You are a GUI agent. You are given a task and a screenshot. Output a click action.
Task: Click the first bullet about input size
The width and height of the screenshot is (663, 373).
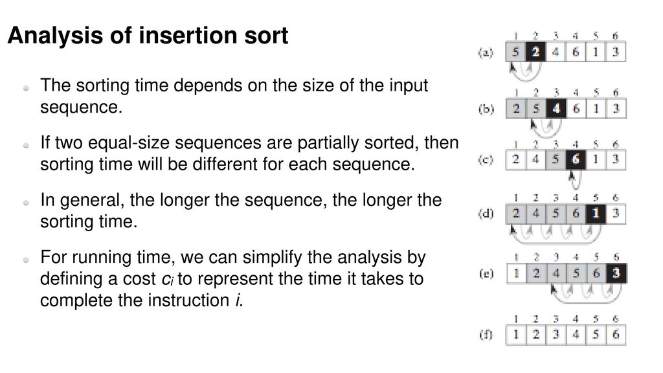point(234,96)
